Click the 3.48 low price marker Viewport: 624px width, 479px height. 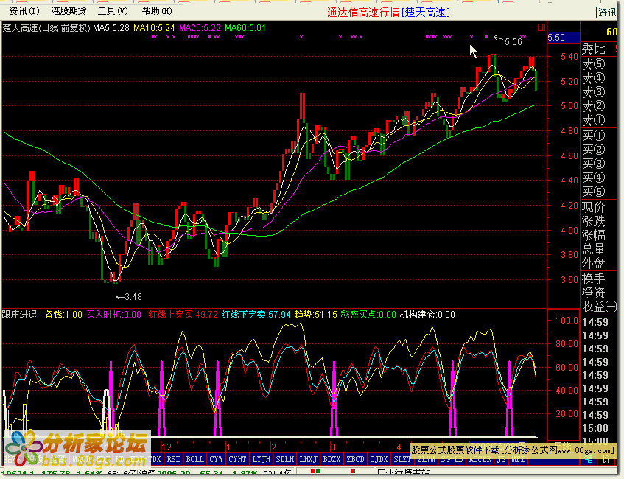(129, 297)
